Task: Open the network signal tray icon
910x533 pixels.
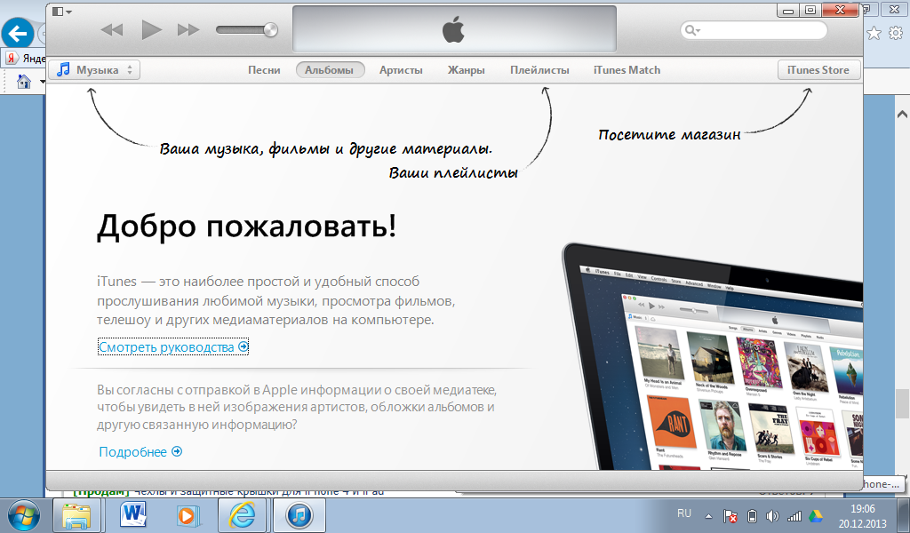Action: [x=794, y=515]
